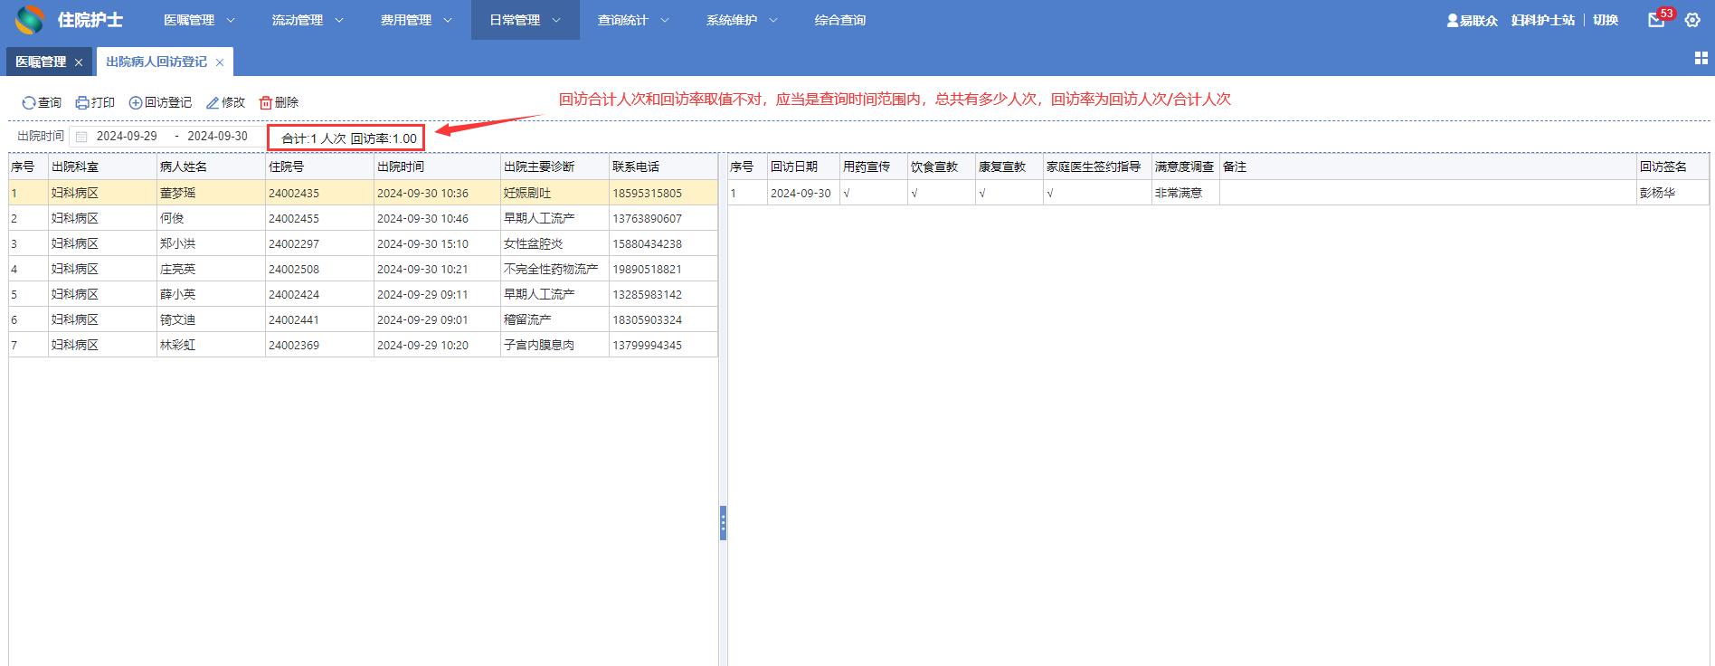Open the 综合查询 menu item
Viewport: 1715px width, 666px height.
(840, 20)
